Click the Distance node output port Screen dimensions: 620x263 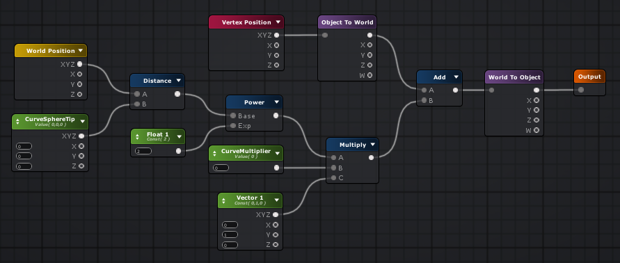point(177,94)
